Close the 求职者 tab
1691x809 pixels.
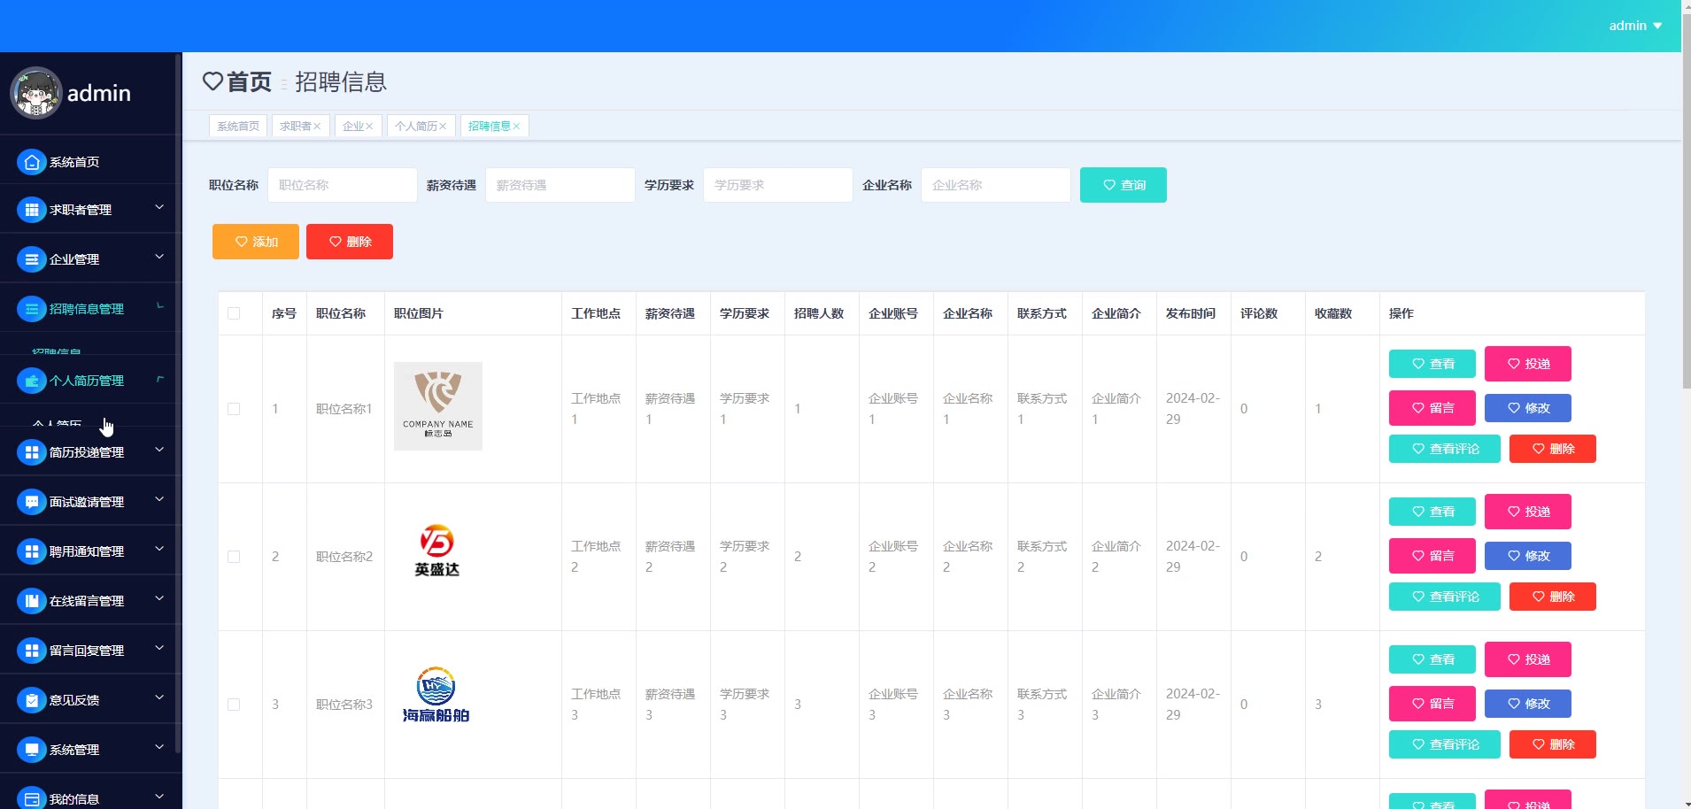[x=317, y=127]
